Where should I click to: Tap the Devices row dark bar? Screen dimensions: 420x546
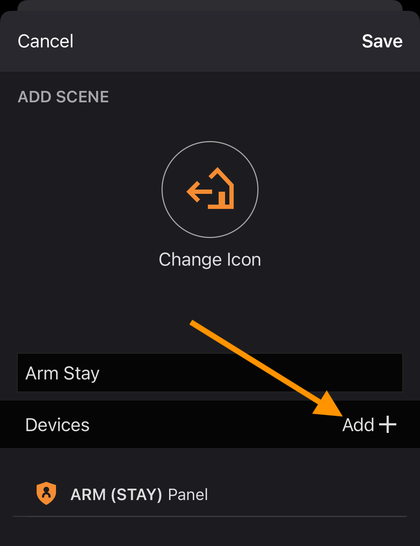(210, 424)
